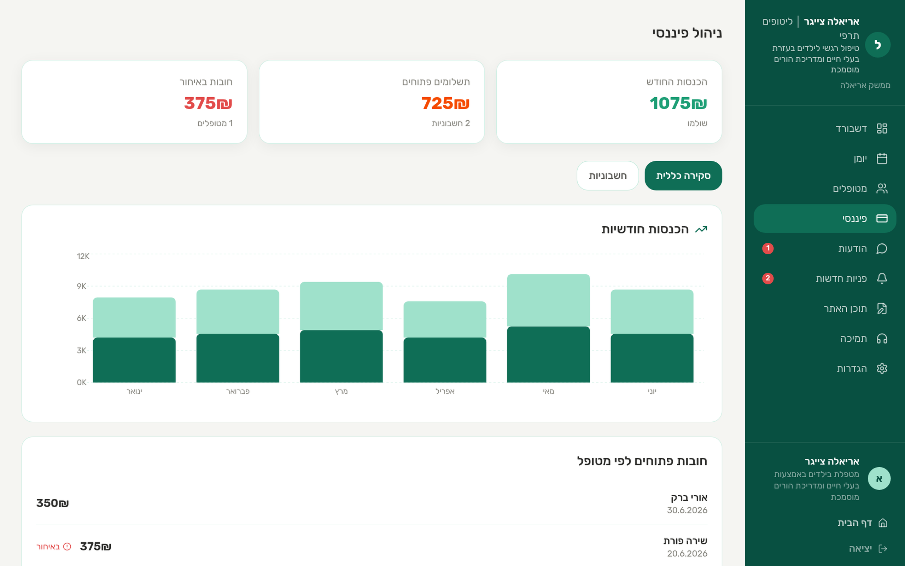This screenshot has width=905, height=566.
Task: Click the יציאה logout icon
Action: click(883, 549)
